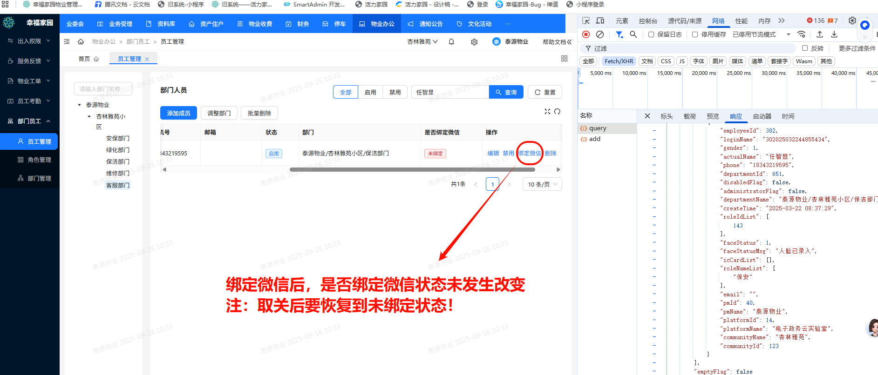Screen dimensions: 878x375
Task: Collapse the 泰源物业 tree node
Action: click(80, 105)
